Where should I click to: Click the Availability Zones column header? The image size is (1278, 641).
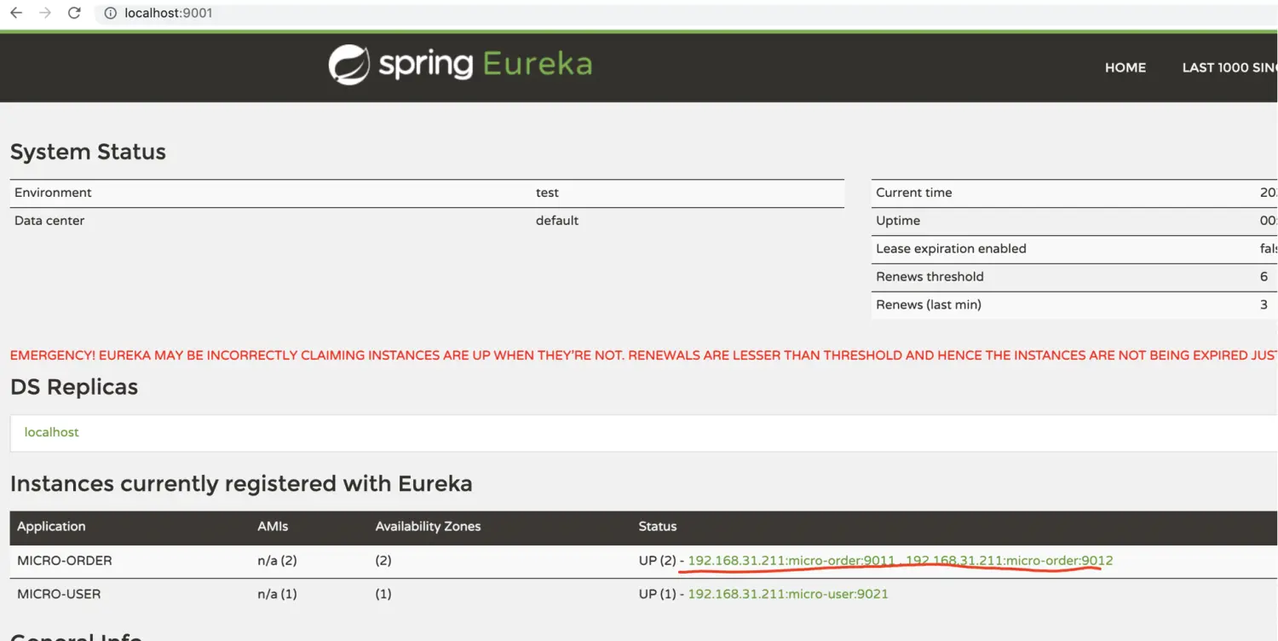428,527
